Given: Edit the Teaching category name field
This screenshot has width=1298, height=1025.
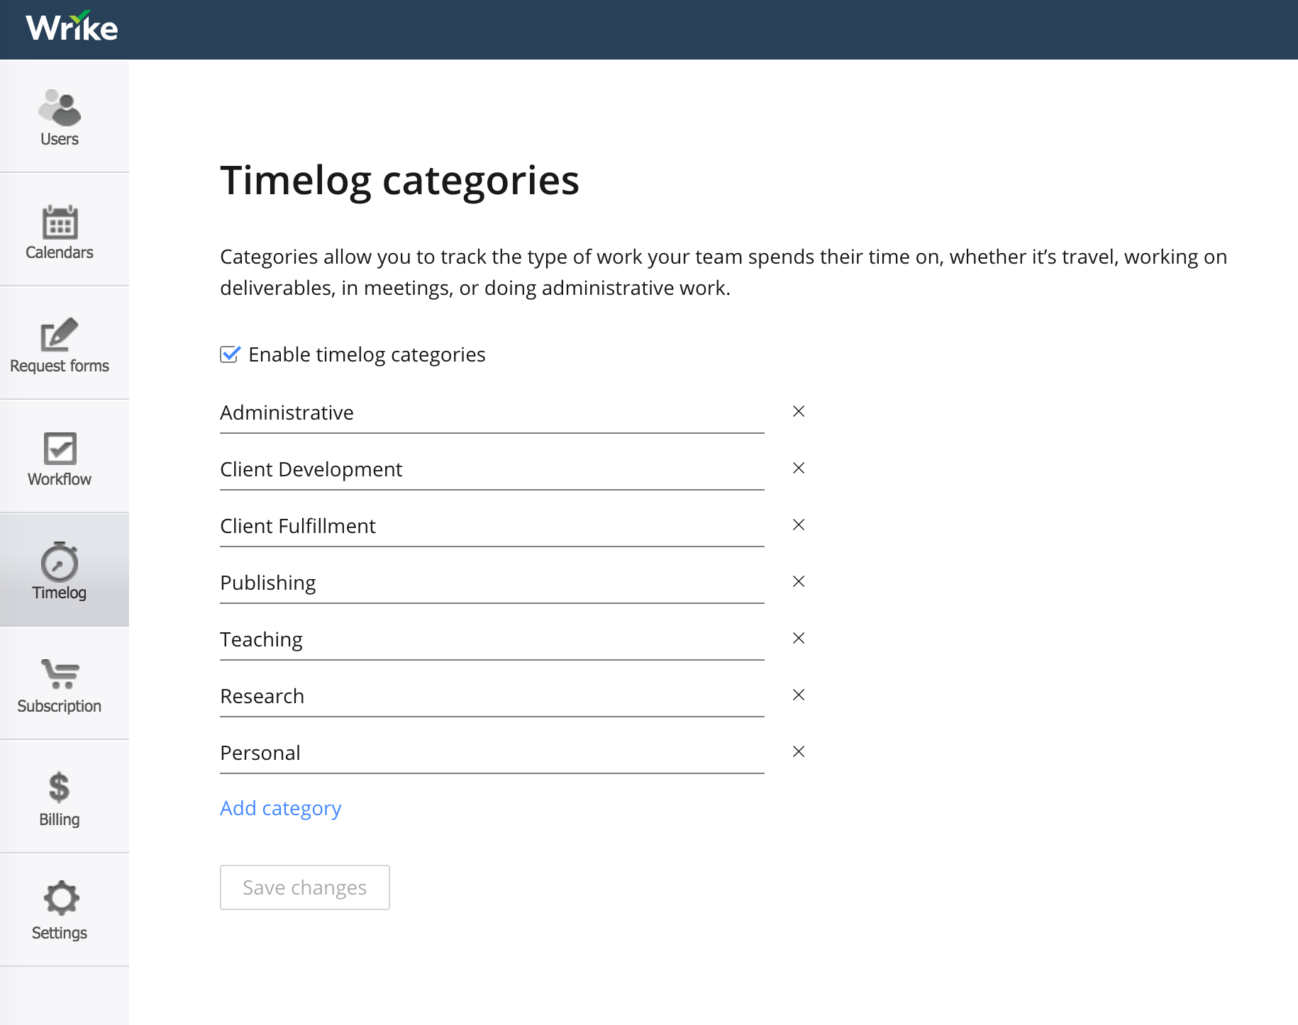Looking at the screenshot, I should (492, 639).
